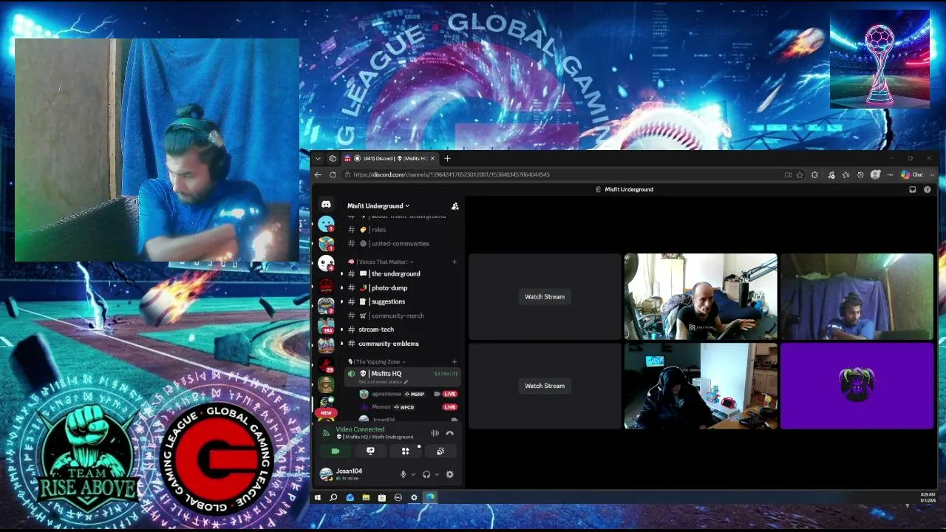The width and height of the screenshot is (946, 532).
Task: Open Windows Settings from the taskbar
Action: (x=414, y=498)
